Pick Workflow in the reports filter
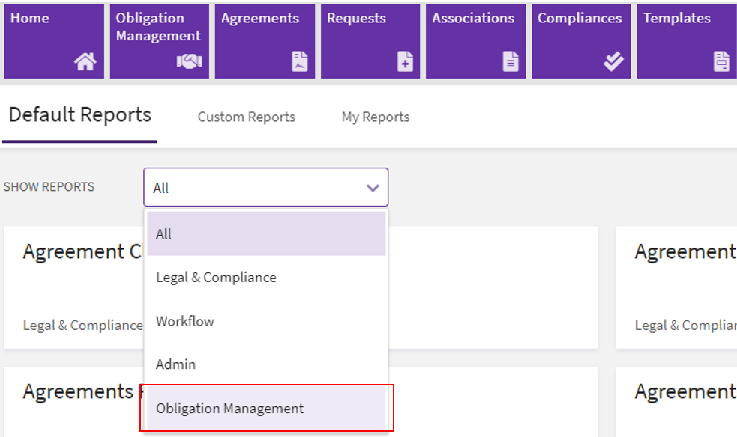This screenshot has height=437, width=737. tap(265, 322)
